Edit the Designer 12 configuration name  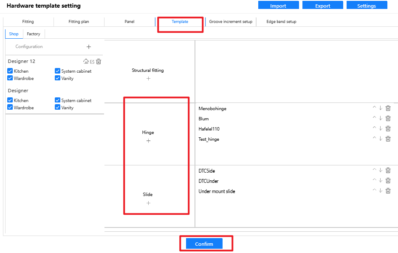[92, 62]
